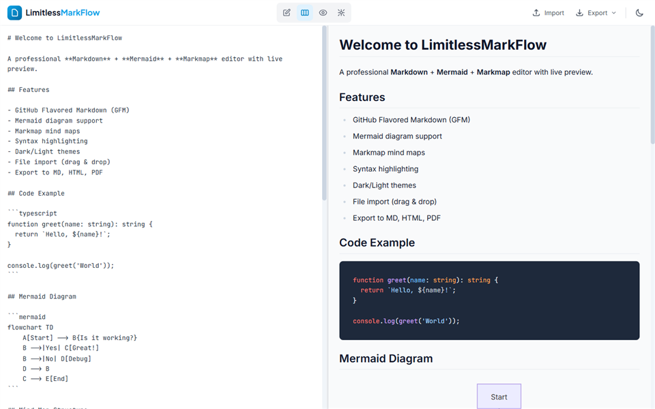Viewport: 655px width, 409px height.
Task: Click inside the rendered dark code block
Action: (x=489, y=300)
